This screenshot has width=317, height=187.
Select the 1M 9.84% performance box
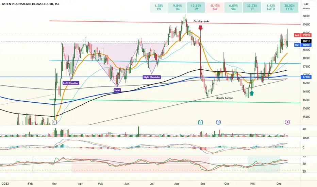(x=177, y=7)
